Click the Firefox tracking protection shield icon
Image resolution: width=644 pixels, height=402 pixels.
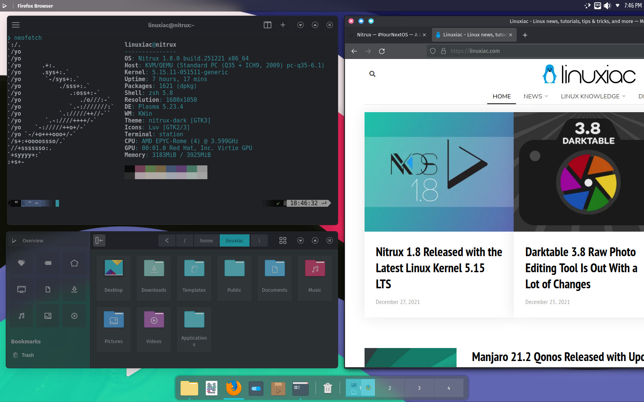pyautogui.click(x=433, y=51)
